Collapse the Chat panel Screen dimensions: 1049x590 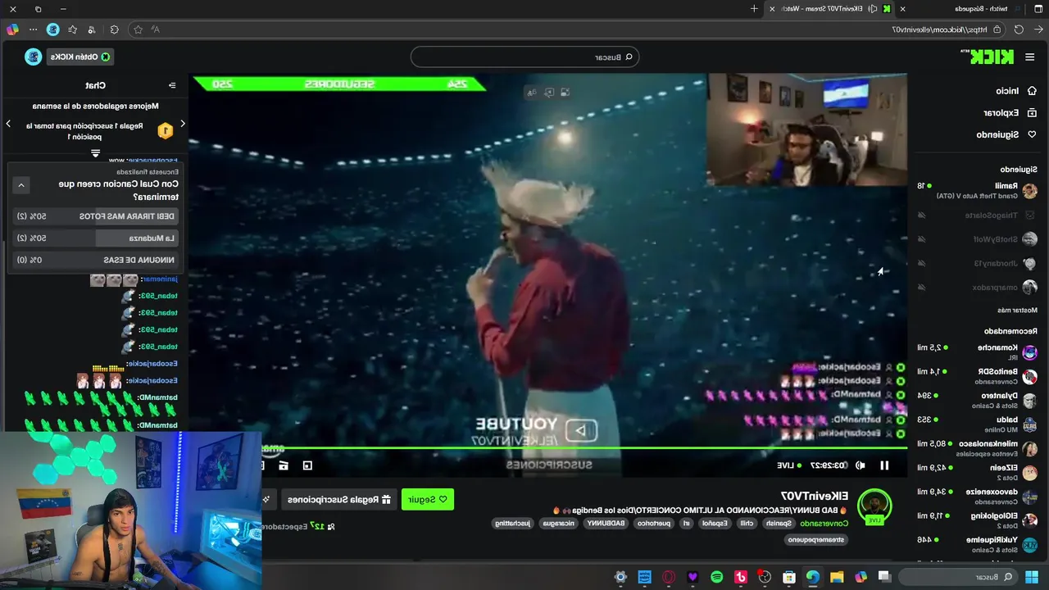click(172, 85)
